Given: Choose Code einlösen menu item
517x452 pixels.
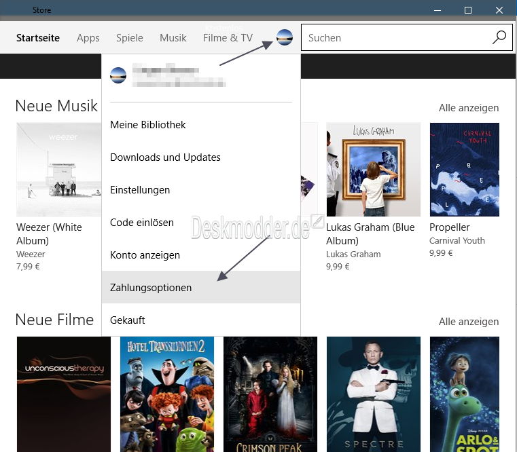Looking at the screenshot, I should click(x=201, y=223).
